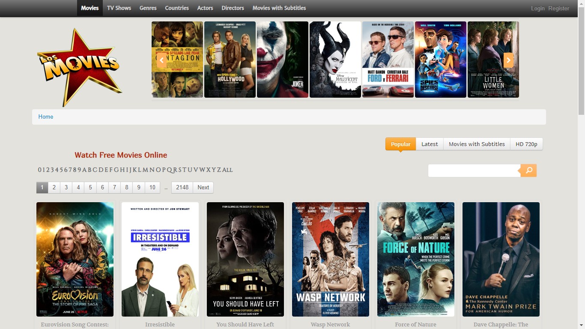Click the orange search magnifier button

pyautogui.click(x=529, y=170)
